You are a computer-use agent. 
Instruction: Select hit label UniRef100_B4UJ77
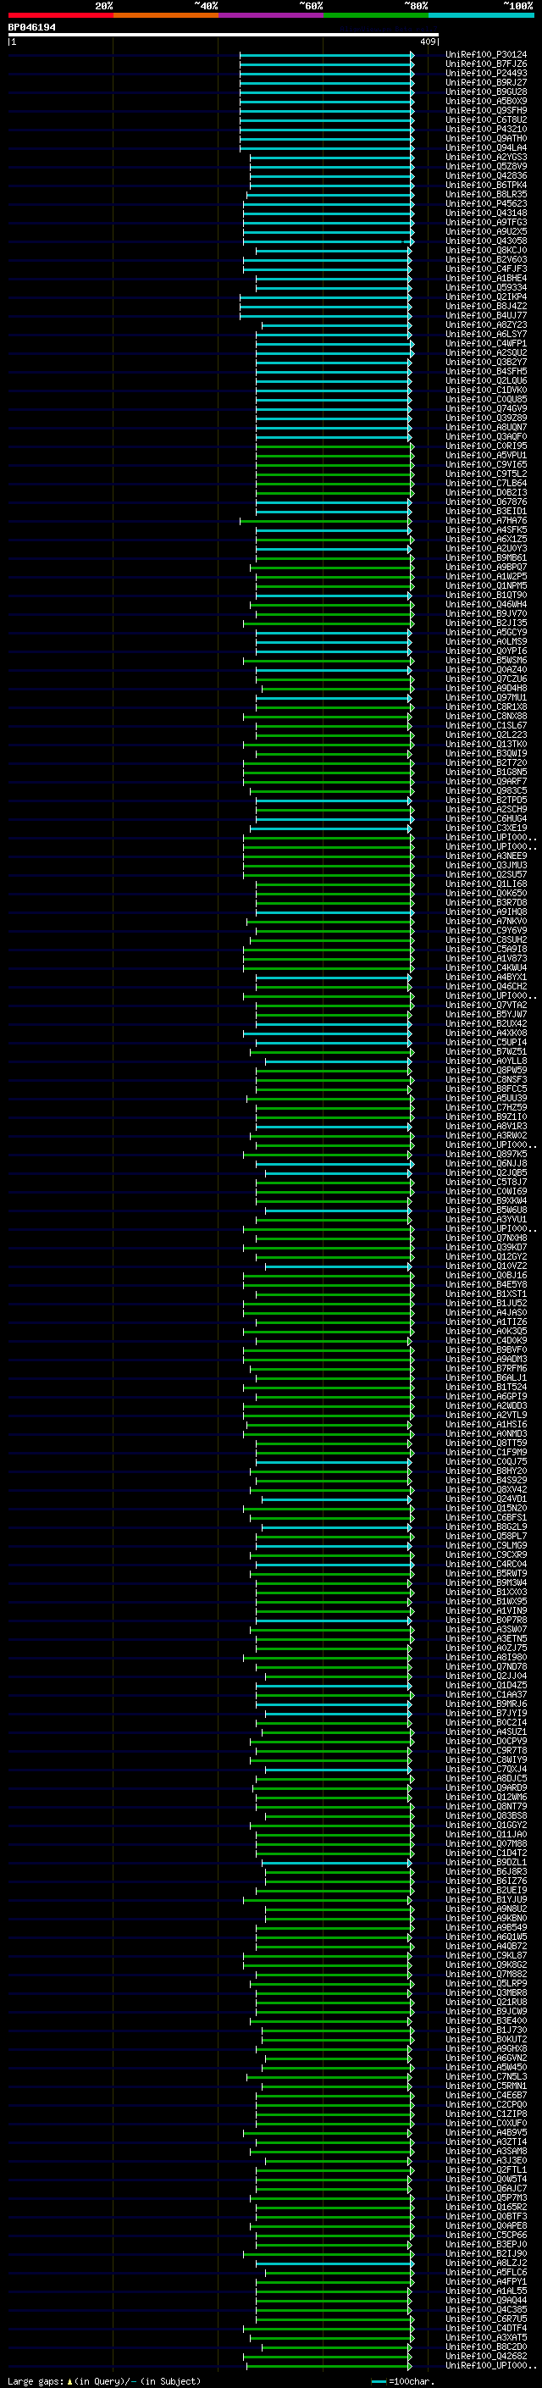(485, 315)
